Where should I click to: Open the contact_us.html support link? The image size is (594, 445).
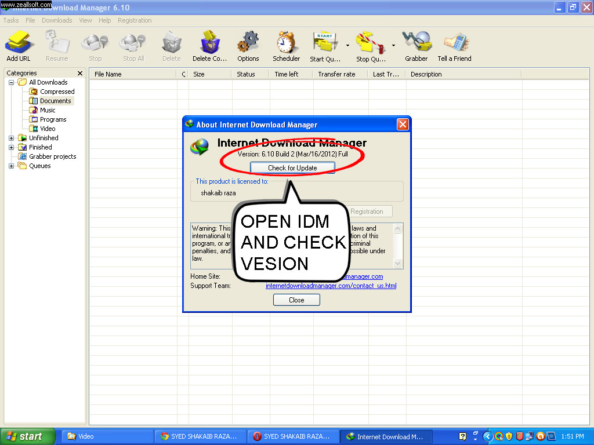pyautogui.click(x=331, y=286)
